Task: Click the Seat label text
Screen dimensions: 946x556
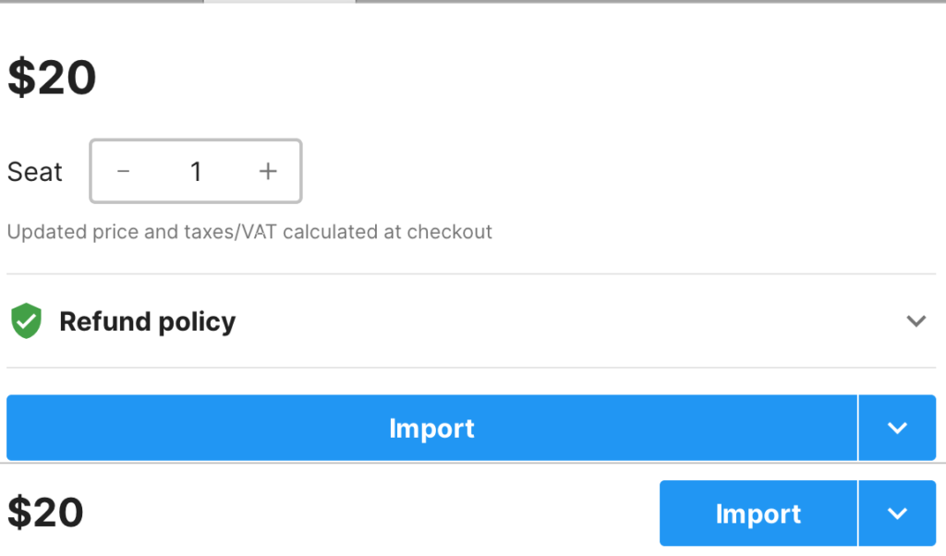Action: 35,172
